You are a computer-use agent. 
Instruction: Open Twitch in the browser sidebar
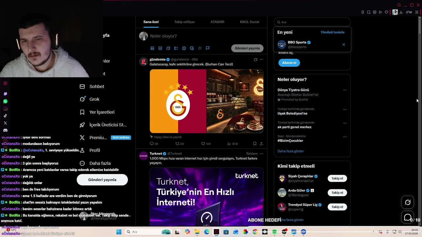tap(5, 94)
